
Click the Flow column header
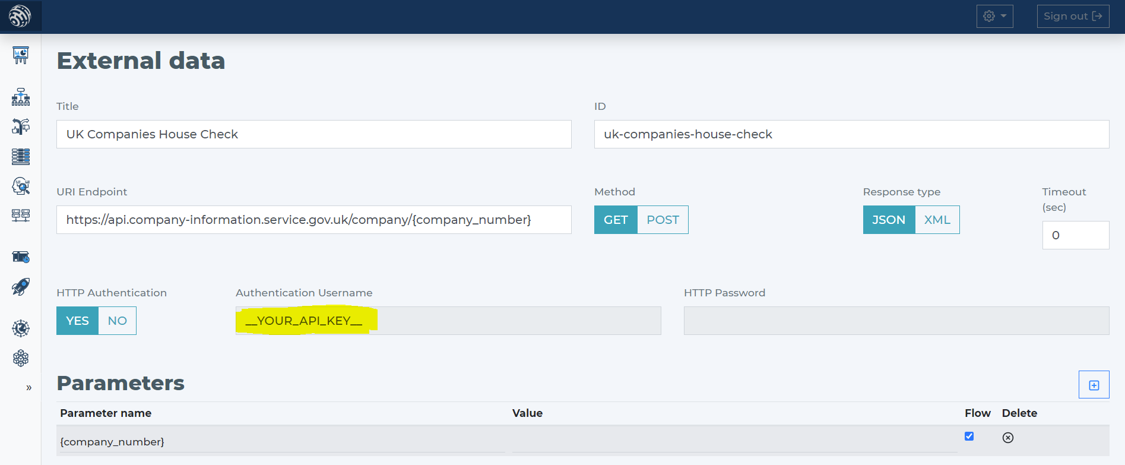coord(977,413)
